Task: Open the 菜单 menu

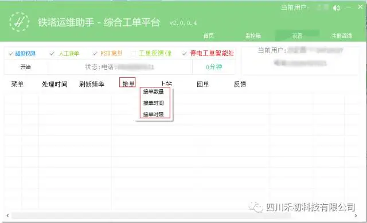Action: (x=17, y=84)
